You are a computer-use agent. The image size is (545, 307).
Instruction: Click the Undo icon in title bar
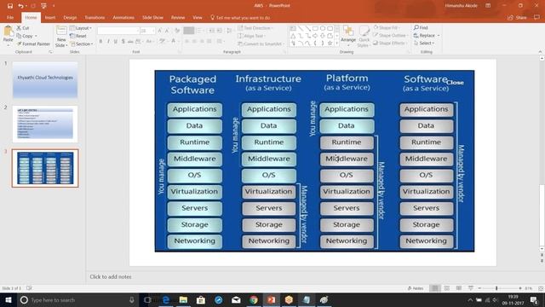(20, 6)
